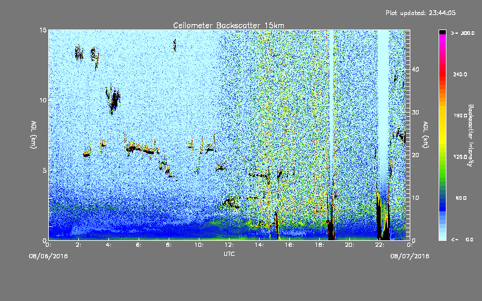Click the '18:' hour tick on the UTC axis
Image resolution: width=482 pixels, height=301 pixels.
320,245
